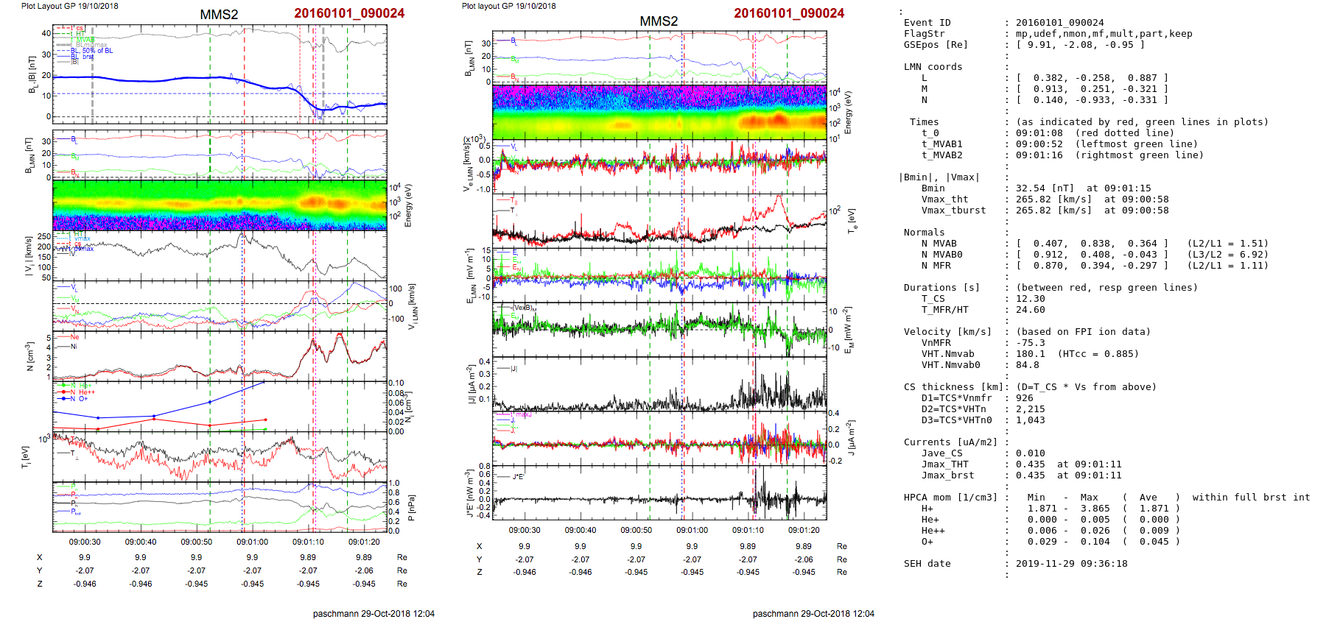The width and height of the screenshot is (1329, 619).
Task: Click the |J| legend in current density panel
Action: [513, 369]
